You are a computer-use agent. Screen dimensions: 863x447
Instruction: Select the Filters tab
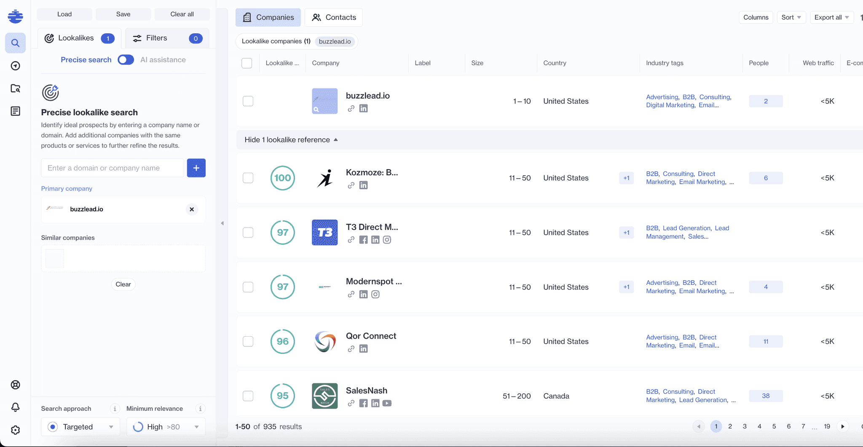pos(167,38)
